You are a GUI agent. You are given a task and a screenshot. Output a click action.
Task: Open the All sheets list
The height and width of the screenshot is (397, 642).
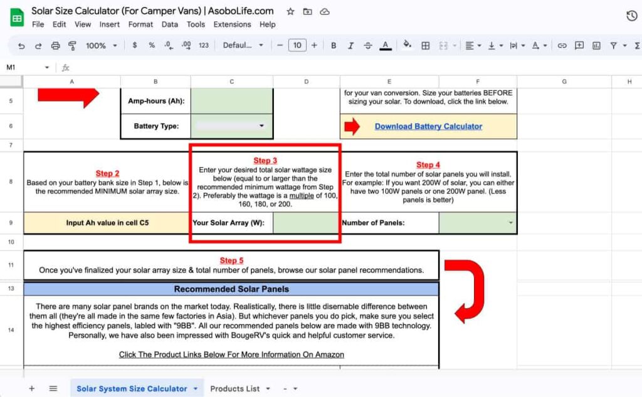[53, 388]
